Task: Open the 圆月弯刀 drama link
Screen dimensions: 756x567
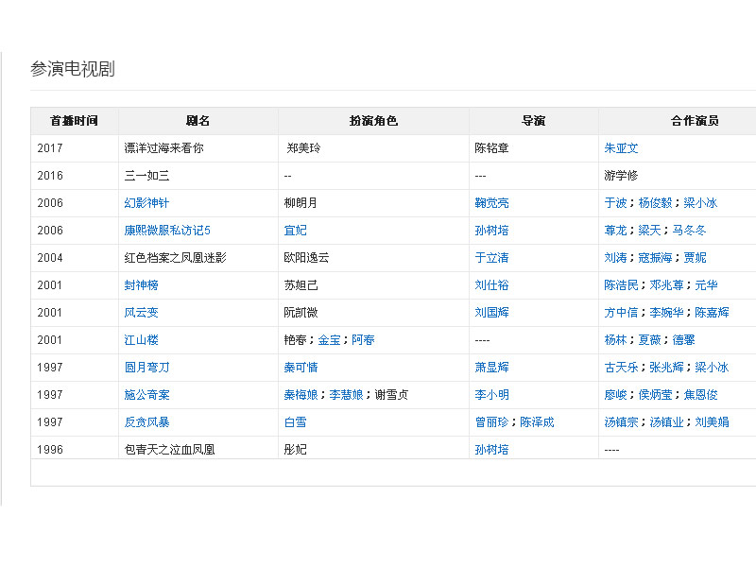Action: click(x=146, y=368)
